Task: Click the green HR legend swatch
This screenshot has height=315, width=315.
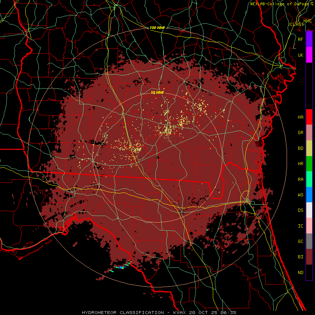Action: click(x=309, y=164)
